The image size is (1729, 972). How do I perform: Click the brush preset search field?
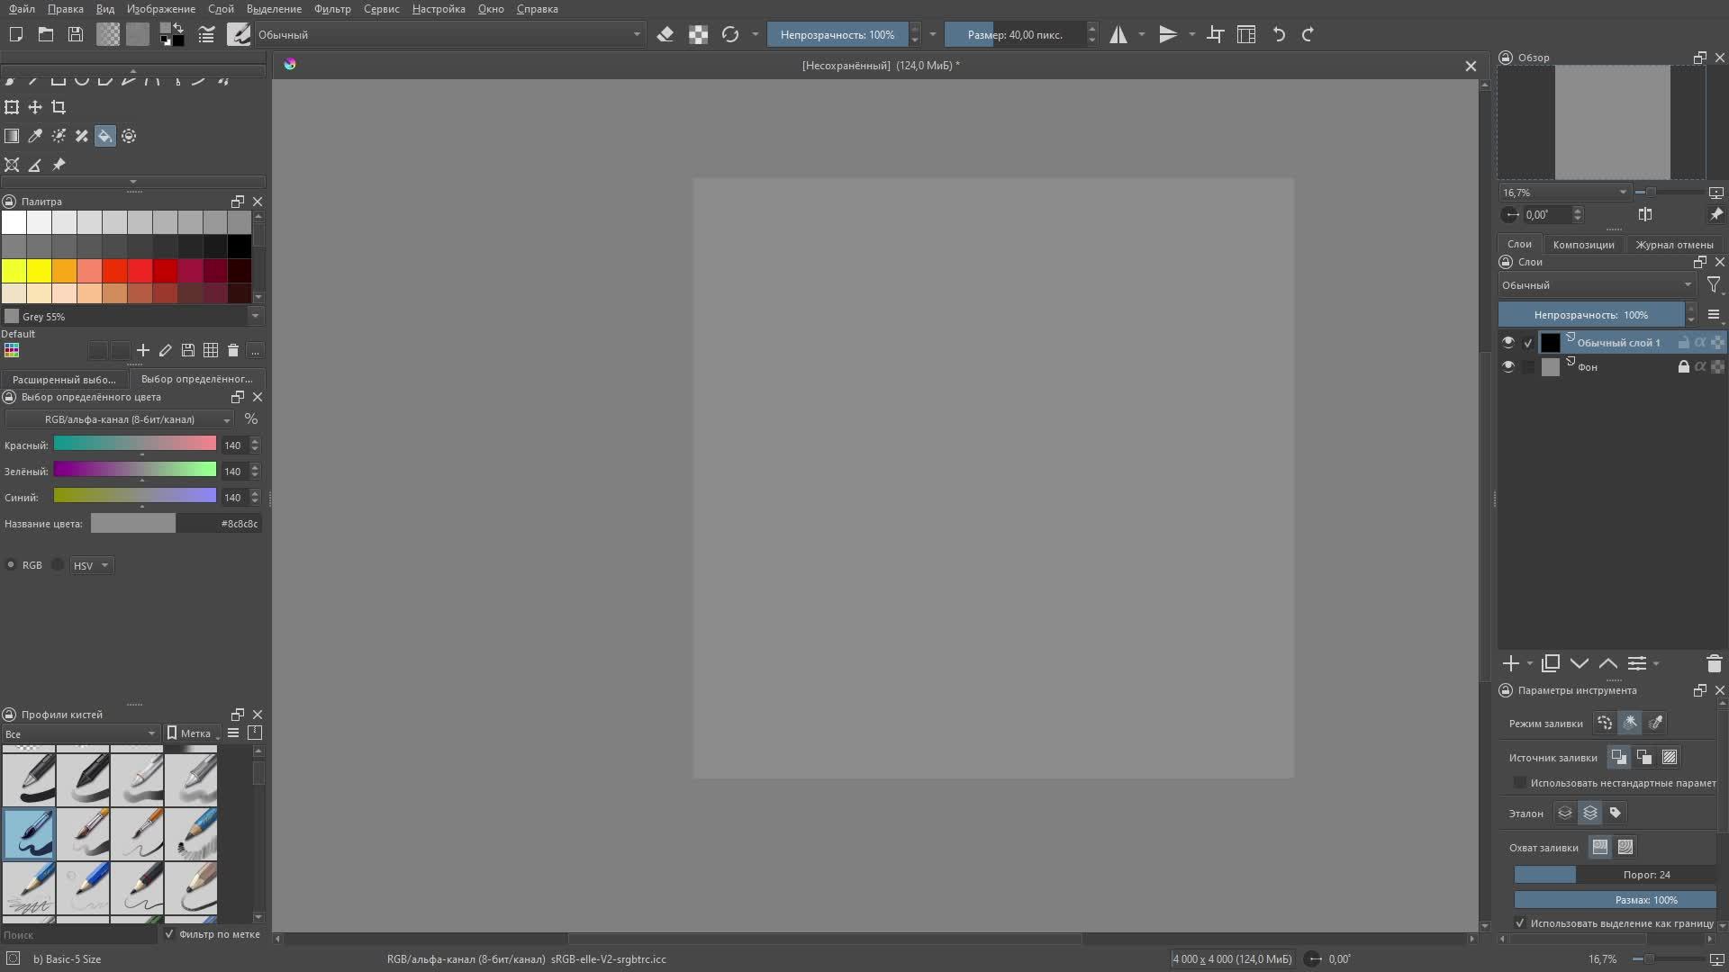tap(77, 935)
